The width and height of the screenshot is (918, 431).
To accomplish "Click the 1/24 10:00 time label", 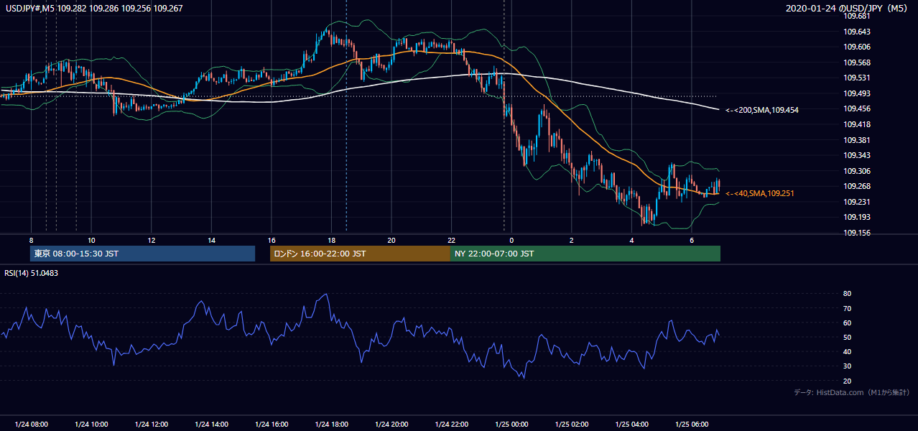I will point(91,425).
